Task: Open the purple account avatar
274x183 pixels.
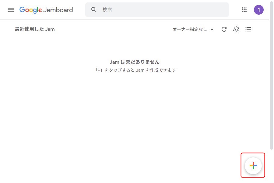Action: [258, 10]
